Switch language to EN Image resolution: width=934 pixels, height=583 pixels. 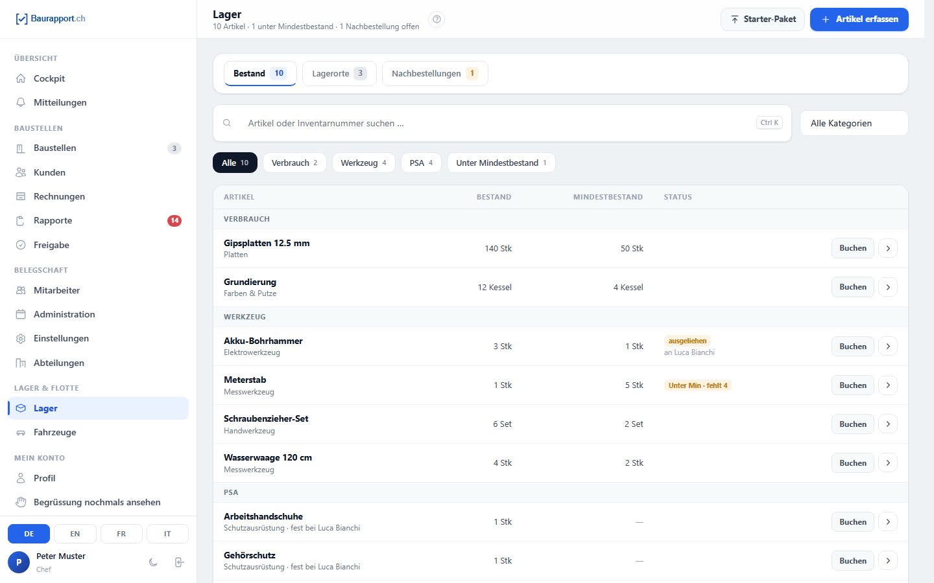coord(75,534)
